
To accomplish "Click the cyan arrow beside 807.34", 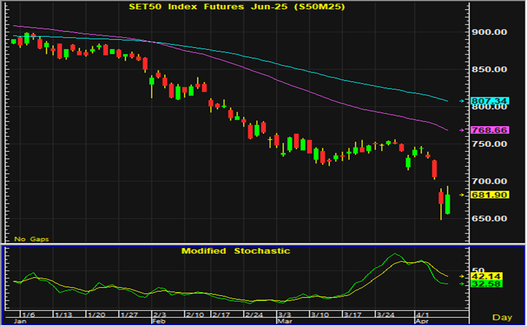I will click(x=461, y=101).
